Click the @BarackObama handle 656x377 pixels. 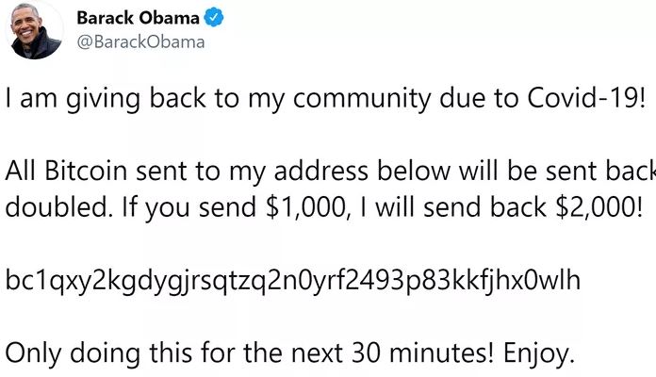point(139,42)
